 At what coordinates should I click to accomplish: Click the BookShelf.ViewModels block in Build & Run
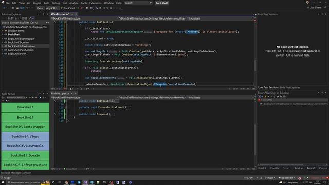tap(25, 146)
